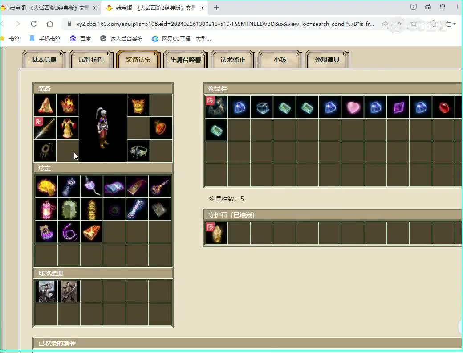Go forward in browser history
Viewport: 463px width, 353px height.
pos(18,24)
